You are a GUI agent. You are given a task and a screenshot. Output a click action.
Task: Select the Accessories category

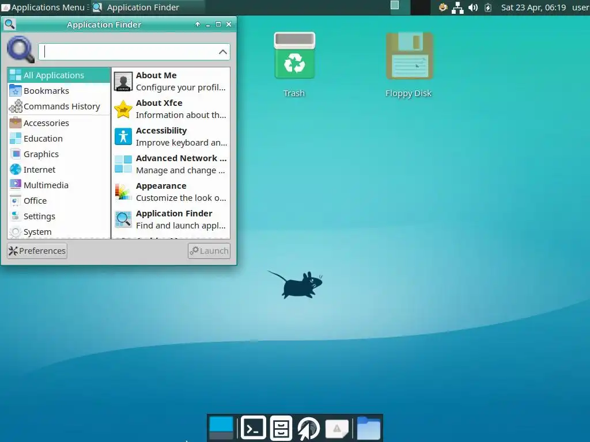(x=59, y=123)
